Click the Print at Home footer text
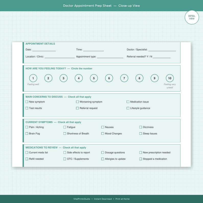 click(122, 199)
